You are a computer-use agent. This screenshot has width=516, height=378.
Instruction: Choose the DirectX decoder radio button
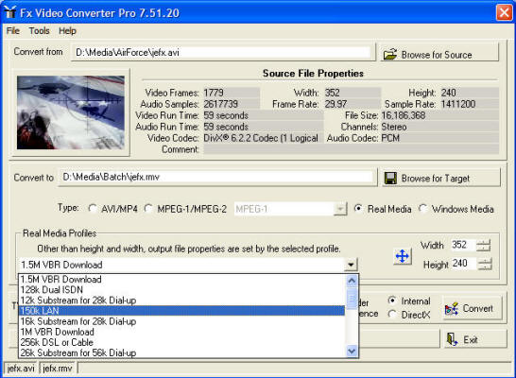392,315
